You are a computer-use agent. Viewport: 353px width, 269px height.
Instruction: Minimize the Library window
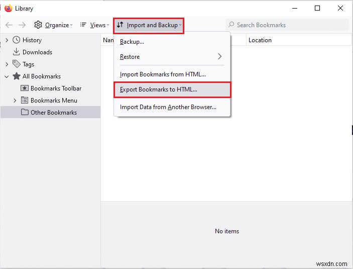pos(295,9)
